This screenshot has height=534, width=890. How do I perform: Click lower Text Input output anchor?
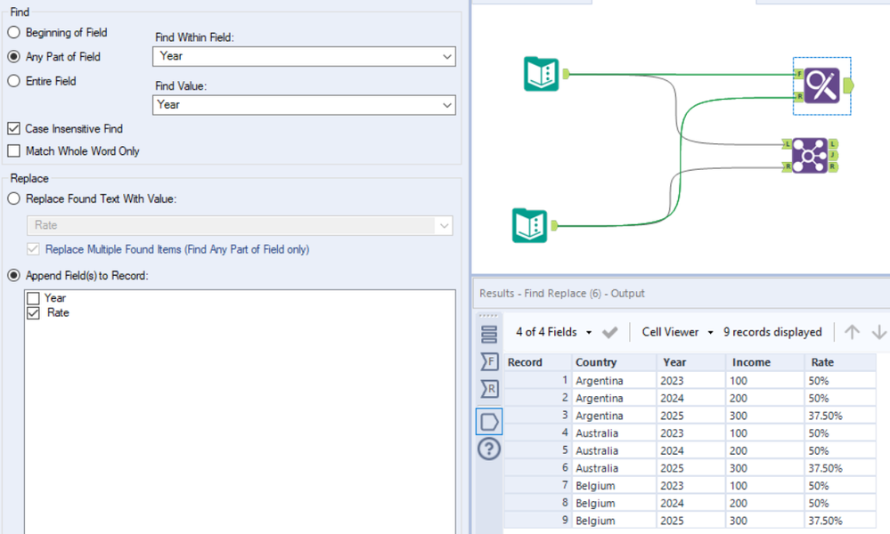click(x=554, y=225)
